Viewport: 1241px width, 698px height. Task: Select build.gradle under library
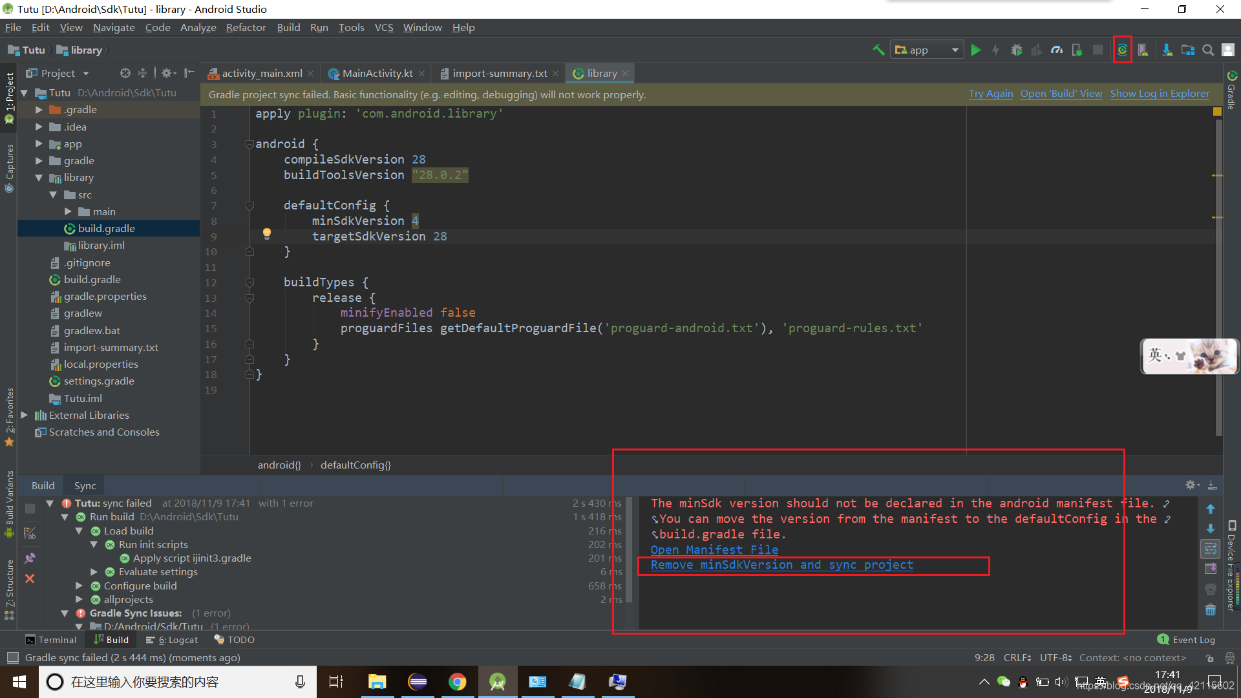(x=106, y=228)
